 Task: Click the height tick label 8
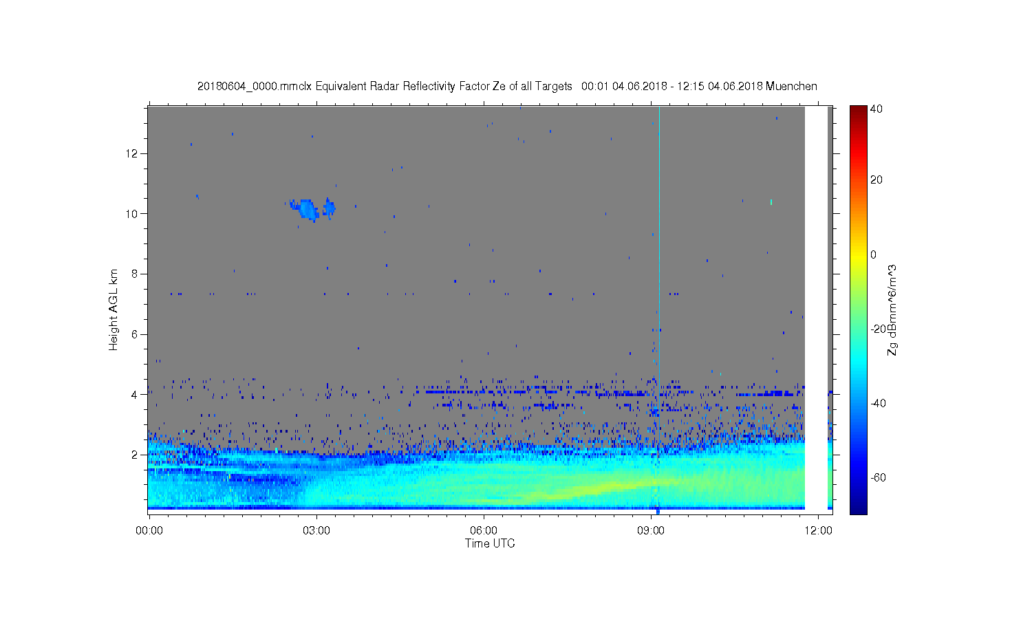pos(133,274)
